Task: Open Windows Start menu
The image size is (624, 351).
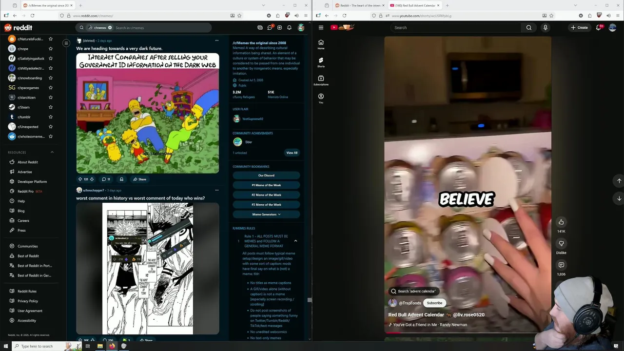Action: point(5,346)
